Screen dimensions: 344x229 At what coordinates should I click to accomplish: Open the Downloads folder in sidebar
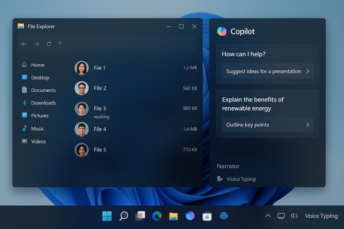click(x=39, y=103)
